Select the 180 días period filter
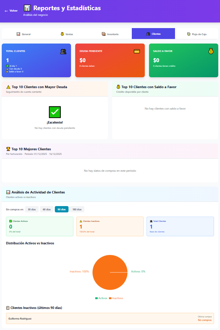 point(77,210)
